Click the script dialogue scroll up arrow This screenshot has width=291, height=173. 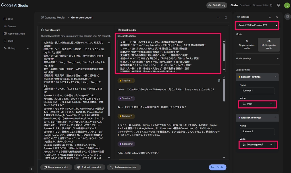click(x=224, y=77)
